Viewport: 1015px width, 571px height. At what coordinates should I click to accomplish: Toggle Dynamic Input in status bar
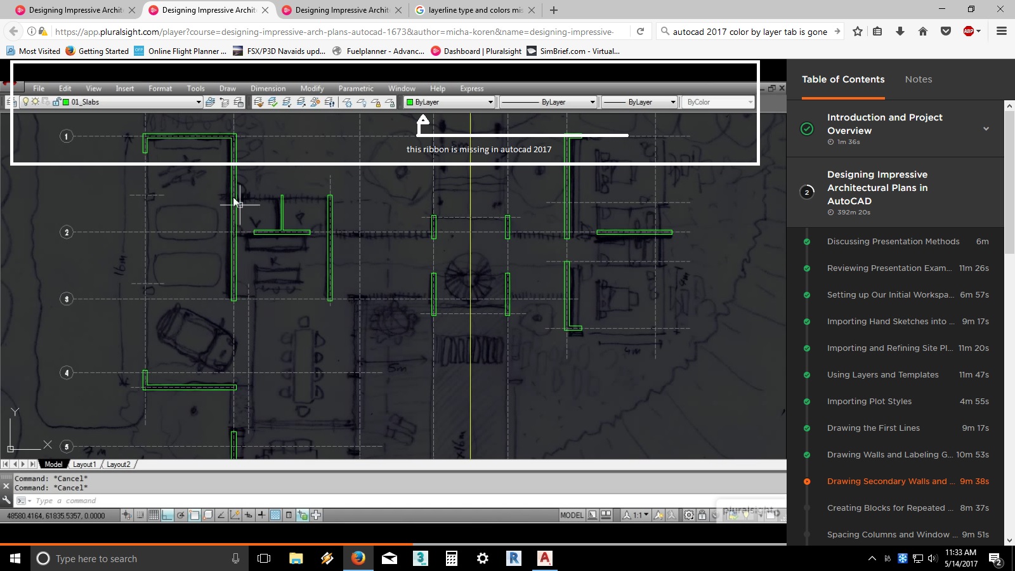248,515
